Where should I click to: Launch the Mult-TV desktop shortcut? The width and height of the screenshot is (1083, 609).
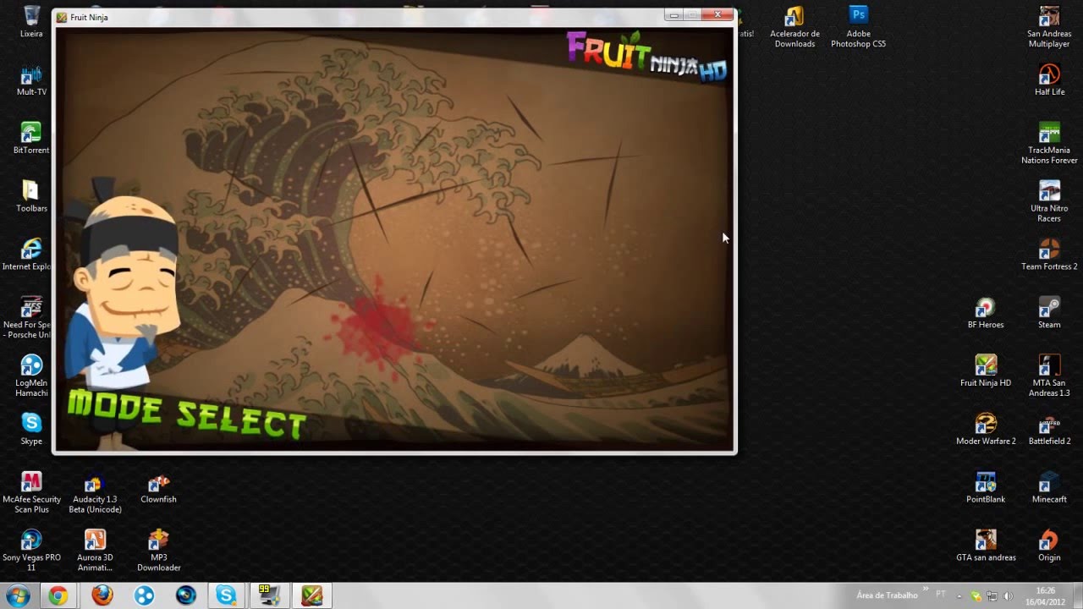coord(31,80)
